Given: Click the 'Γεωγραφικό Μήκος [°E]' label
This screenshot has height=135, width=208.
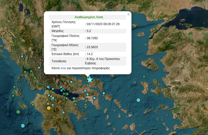Looking at the screenshot, I should (65, 47).
